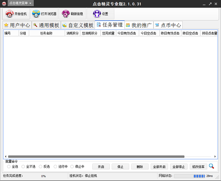Switch to the 通用模板 tab
221x181 pixels.
tap(46, 25)
